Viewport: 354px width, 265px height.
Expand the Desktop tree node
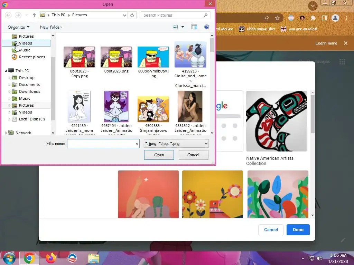(9, 78)
